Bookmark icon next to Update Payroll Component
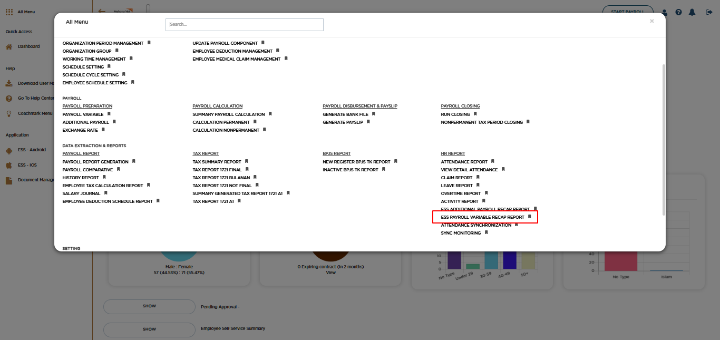The height and width of the screenshot is (340, 720). coord(263,43)
